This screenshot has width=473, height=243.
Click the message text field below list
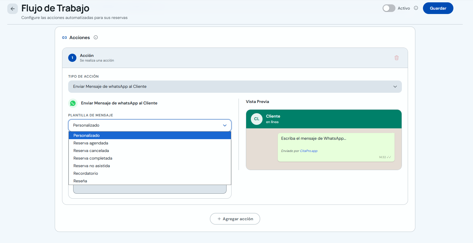tap(150, 189)
